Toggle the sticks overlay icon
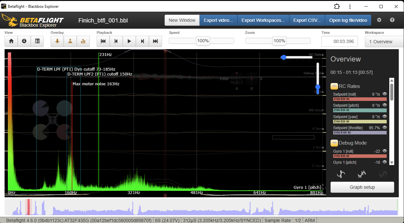The height and width of the screenshot is (223, 404). click(70, 41)
